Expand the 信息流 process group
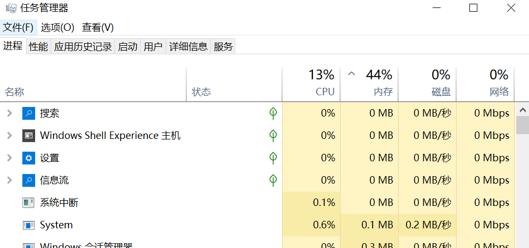 [x=9, y=180]
